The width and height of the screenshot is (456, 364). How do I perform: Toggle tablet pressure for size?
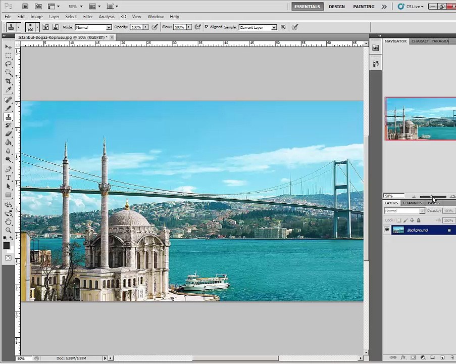(x=295, y=27)
